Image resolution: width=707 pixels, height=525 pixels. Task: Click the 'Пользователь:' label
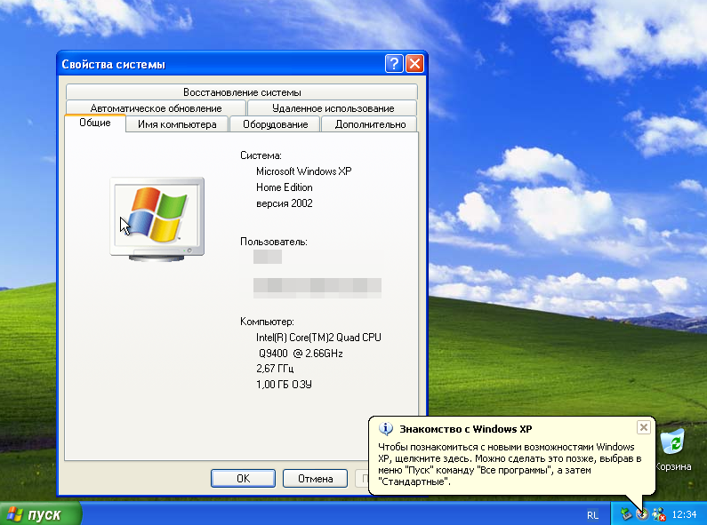tap(274, 242)
